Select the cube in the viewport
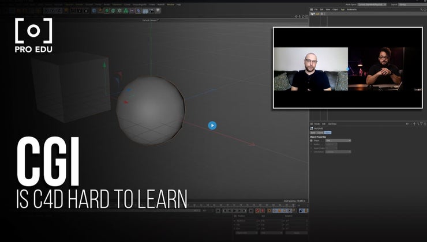427x242 pixels. [x=71, y=86]
